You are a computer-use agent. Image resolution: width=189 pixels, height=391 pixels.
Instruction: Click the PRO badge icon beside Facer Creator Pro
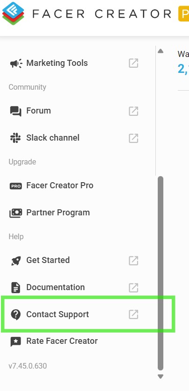click(16, 186)
